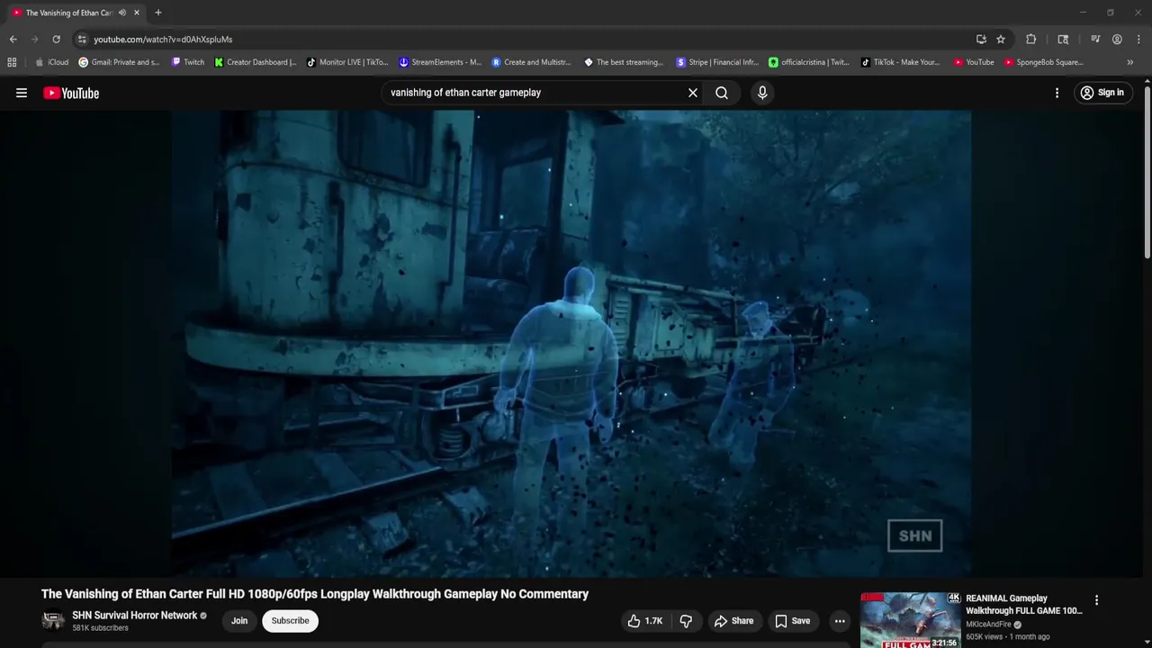Start voice search with the microphone
This screenshot has height=648, width=1152.
762,93
